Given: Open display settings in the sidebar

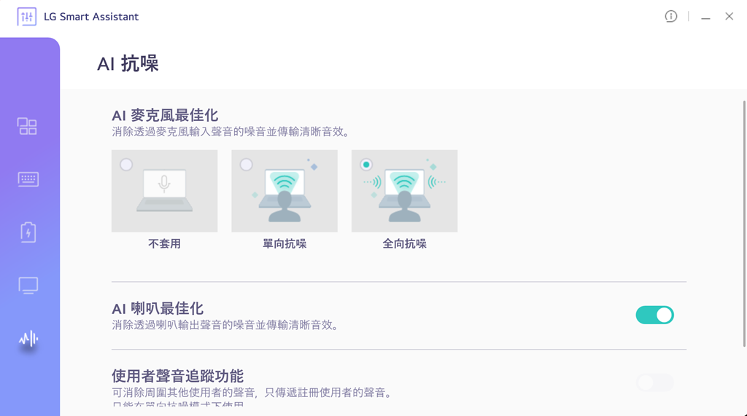Looking at the screenshot, I should tap(28, 286).
